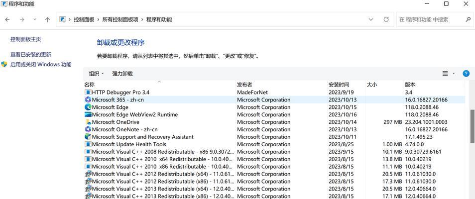Click version 9.0.30729.6161 cell

click(423, 152)
